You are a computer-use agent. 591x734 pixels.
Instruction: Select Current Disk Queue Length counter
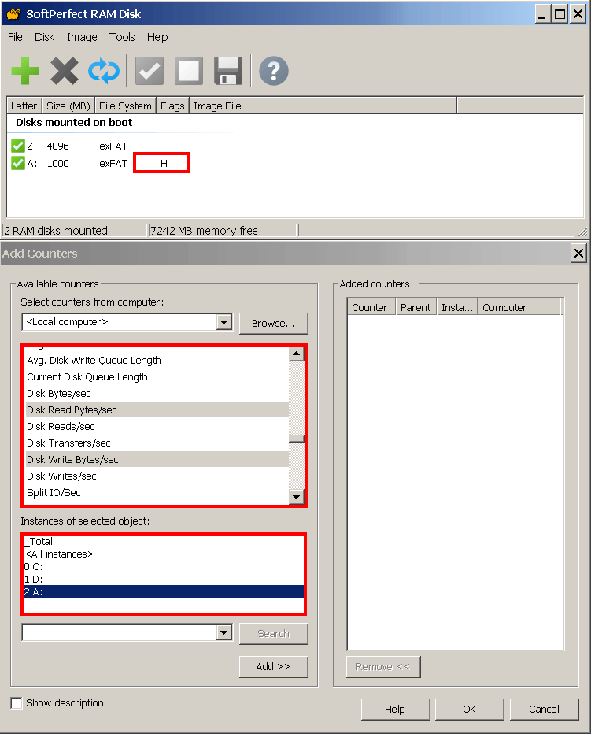(x=157, y=376)
